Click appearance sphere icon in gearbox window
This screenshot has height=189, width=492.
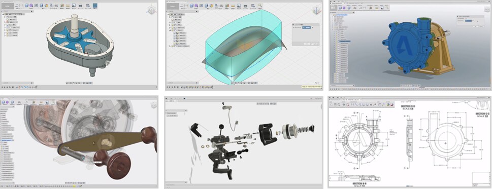click(46, 5)
